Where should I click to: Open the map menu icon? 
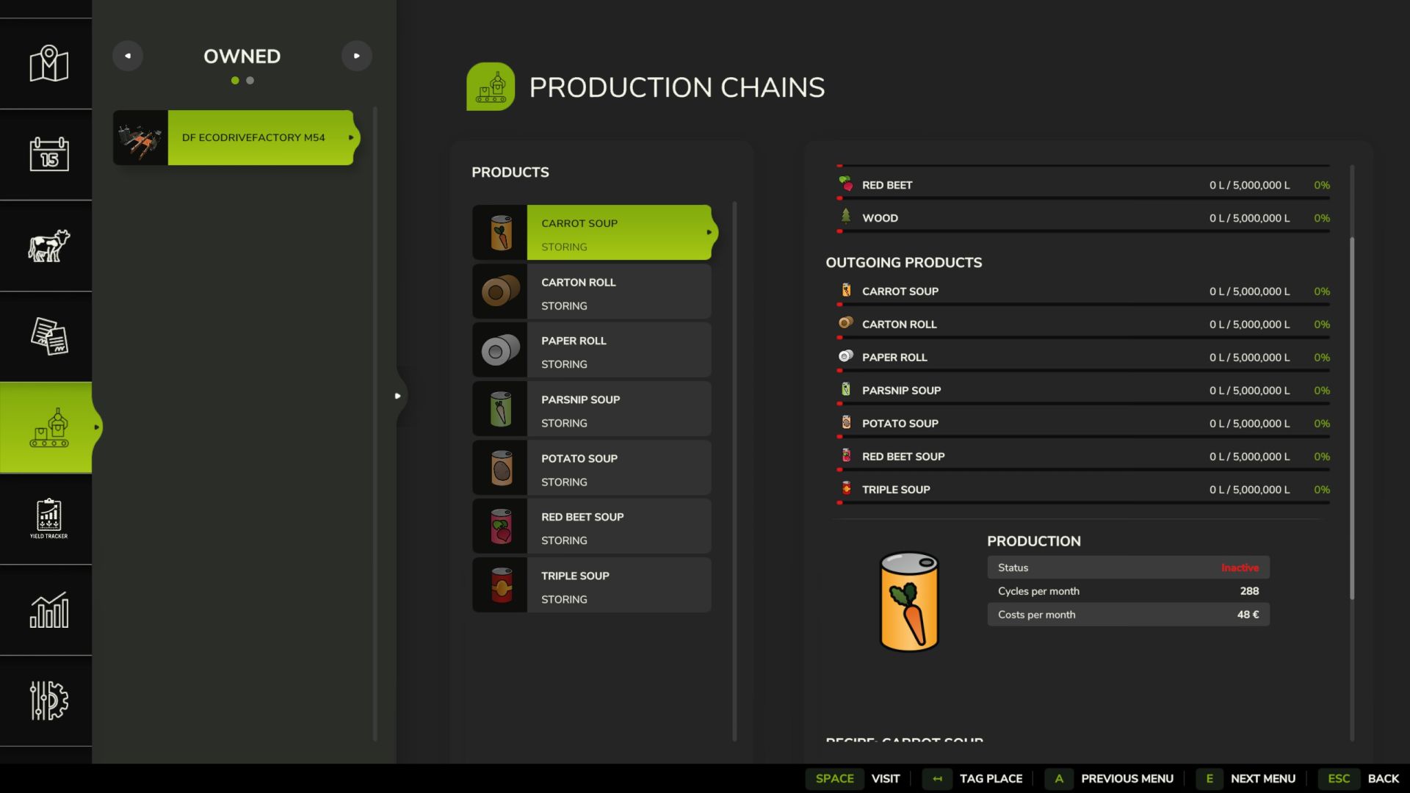48,64
